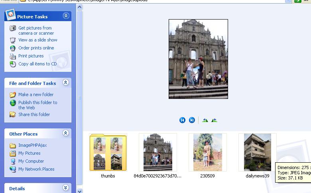This screenshot has width=311, height=193.
Task: Go to previous image in filmstrip
Action: (182, 120)
